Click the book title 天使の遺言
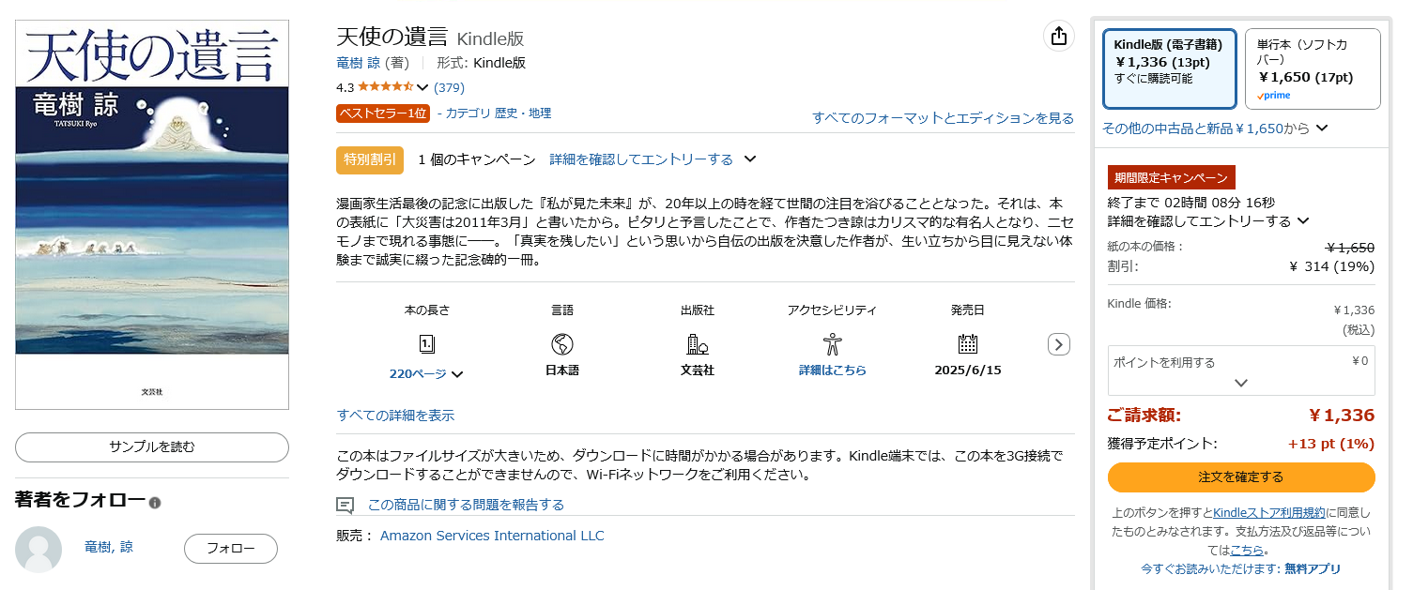The image size is (1413, 590). click(392, 38)
